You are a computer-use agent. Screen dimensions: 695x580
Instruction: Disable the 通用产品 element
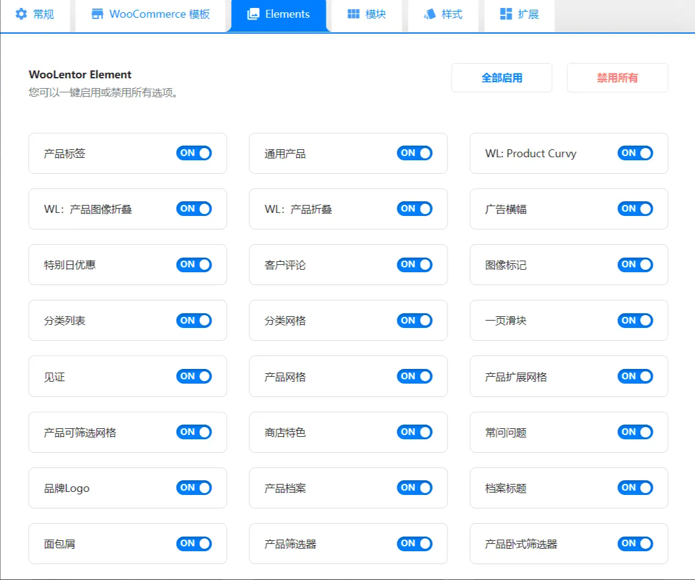tap(414, 153)
